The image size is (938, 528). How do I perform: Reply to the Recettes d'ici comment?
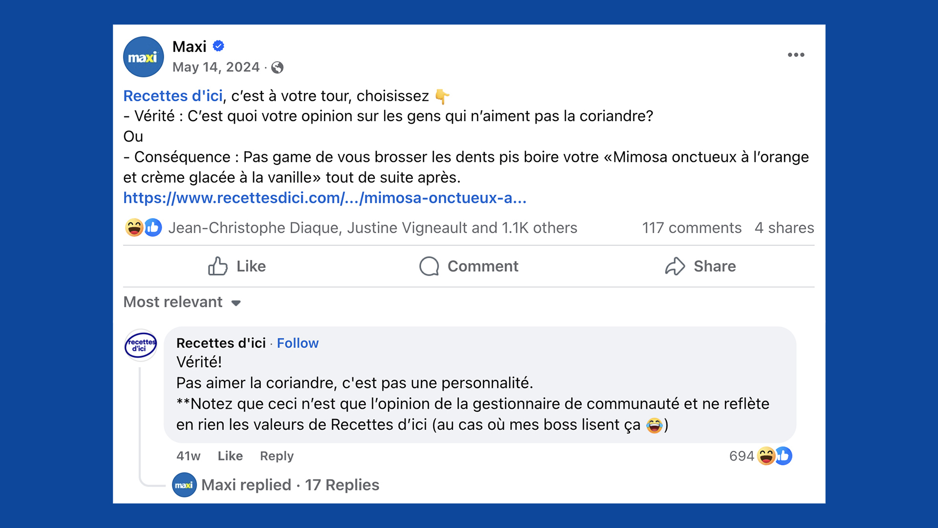tap(277, 456)
